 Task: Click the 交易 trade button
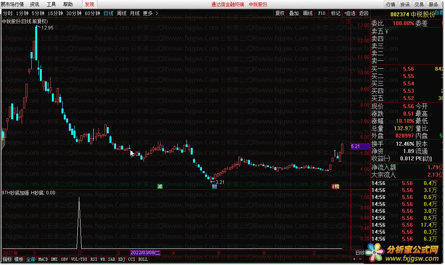coord(419,4)
